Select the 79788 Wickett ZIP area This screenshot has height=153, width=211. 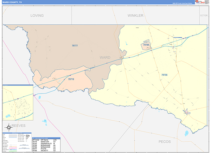(x=146, y=45)
